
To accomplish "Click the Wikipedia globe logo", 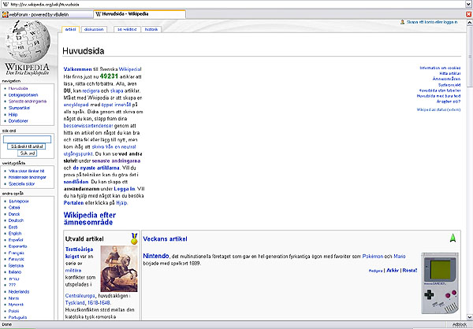I will coord(28,41).
